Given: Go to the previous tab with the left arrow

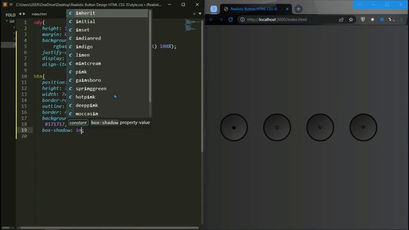Looking at the screenshot, I should [20, 14].
